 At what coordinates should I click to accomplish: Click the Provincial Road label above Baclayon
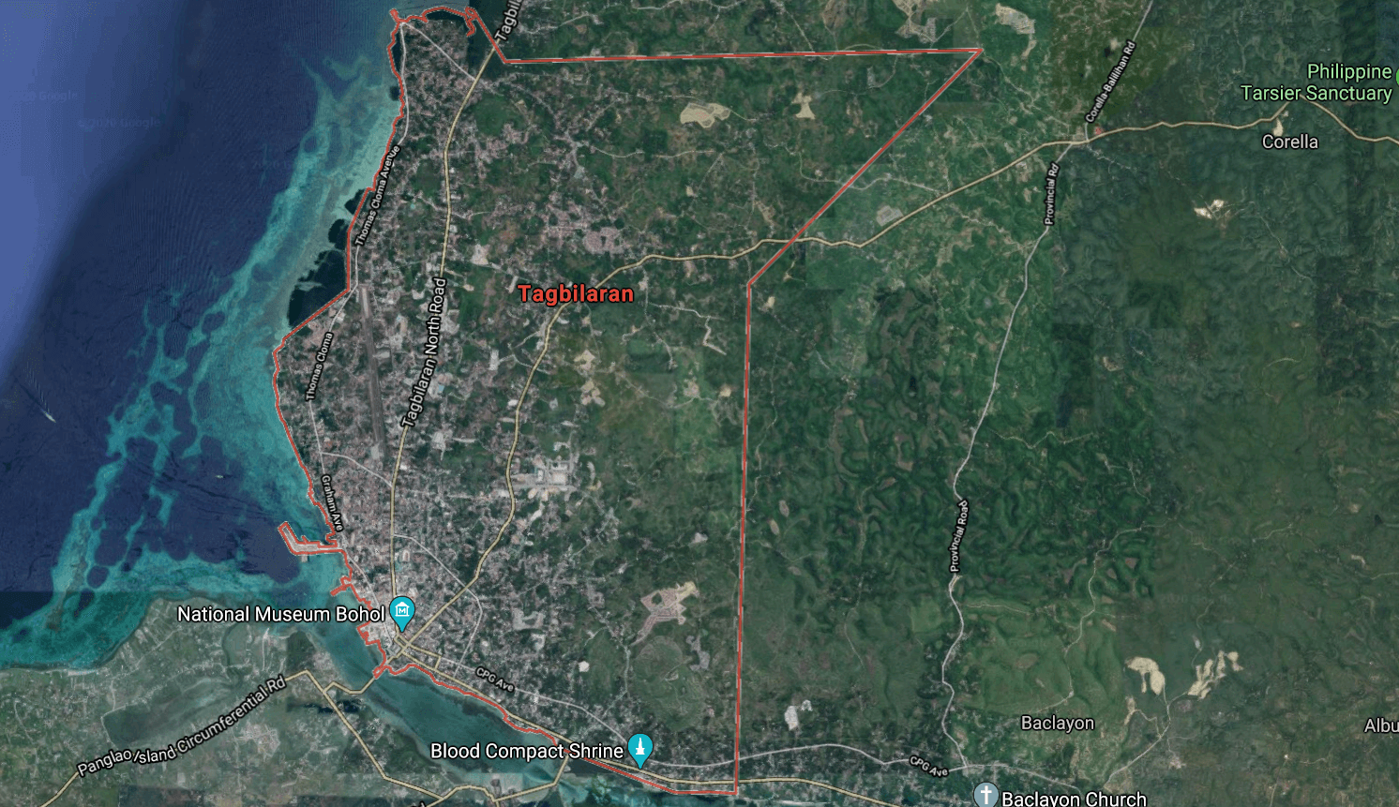coord(959,535)
